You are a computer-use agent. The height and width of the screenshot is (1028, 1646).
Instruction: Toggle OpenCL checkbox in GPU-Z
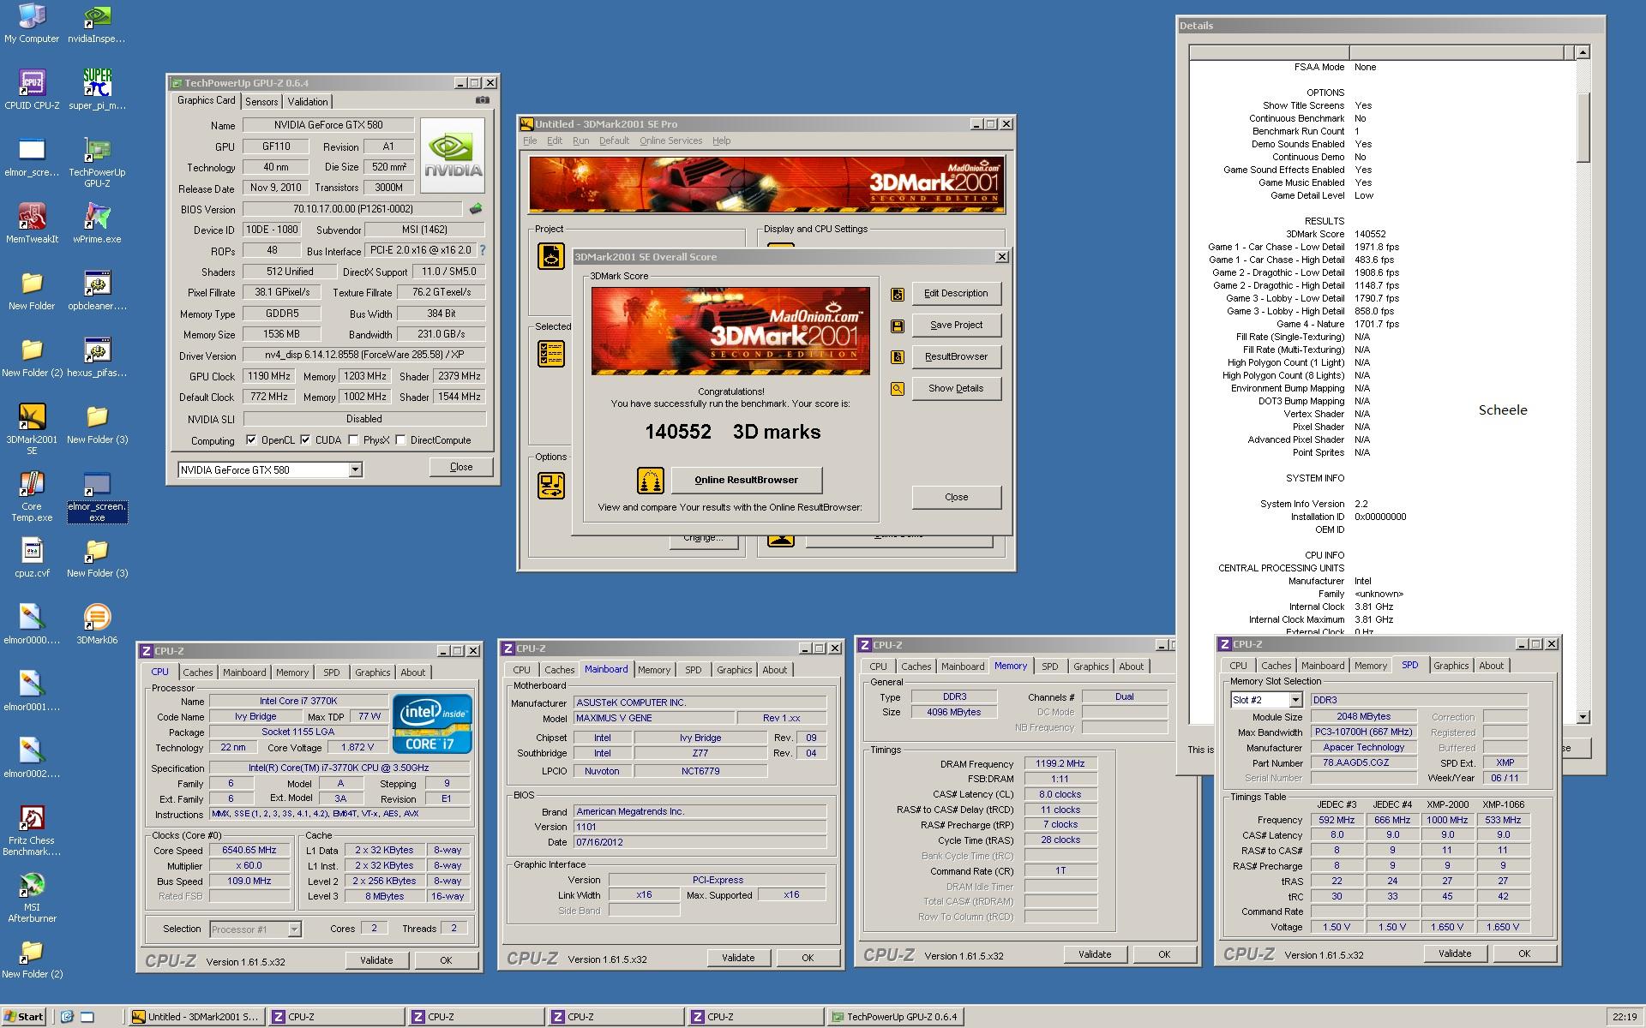251,440
